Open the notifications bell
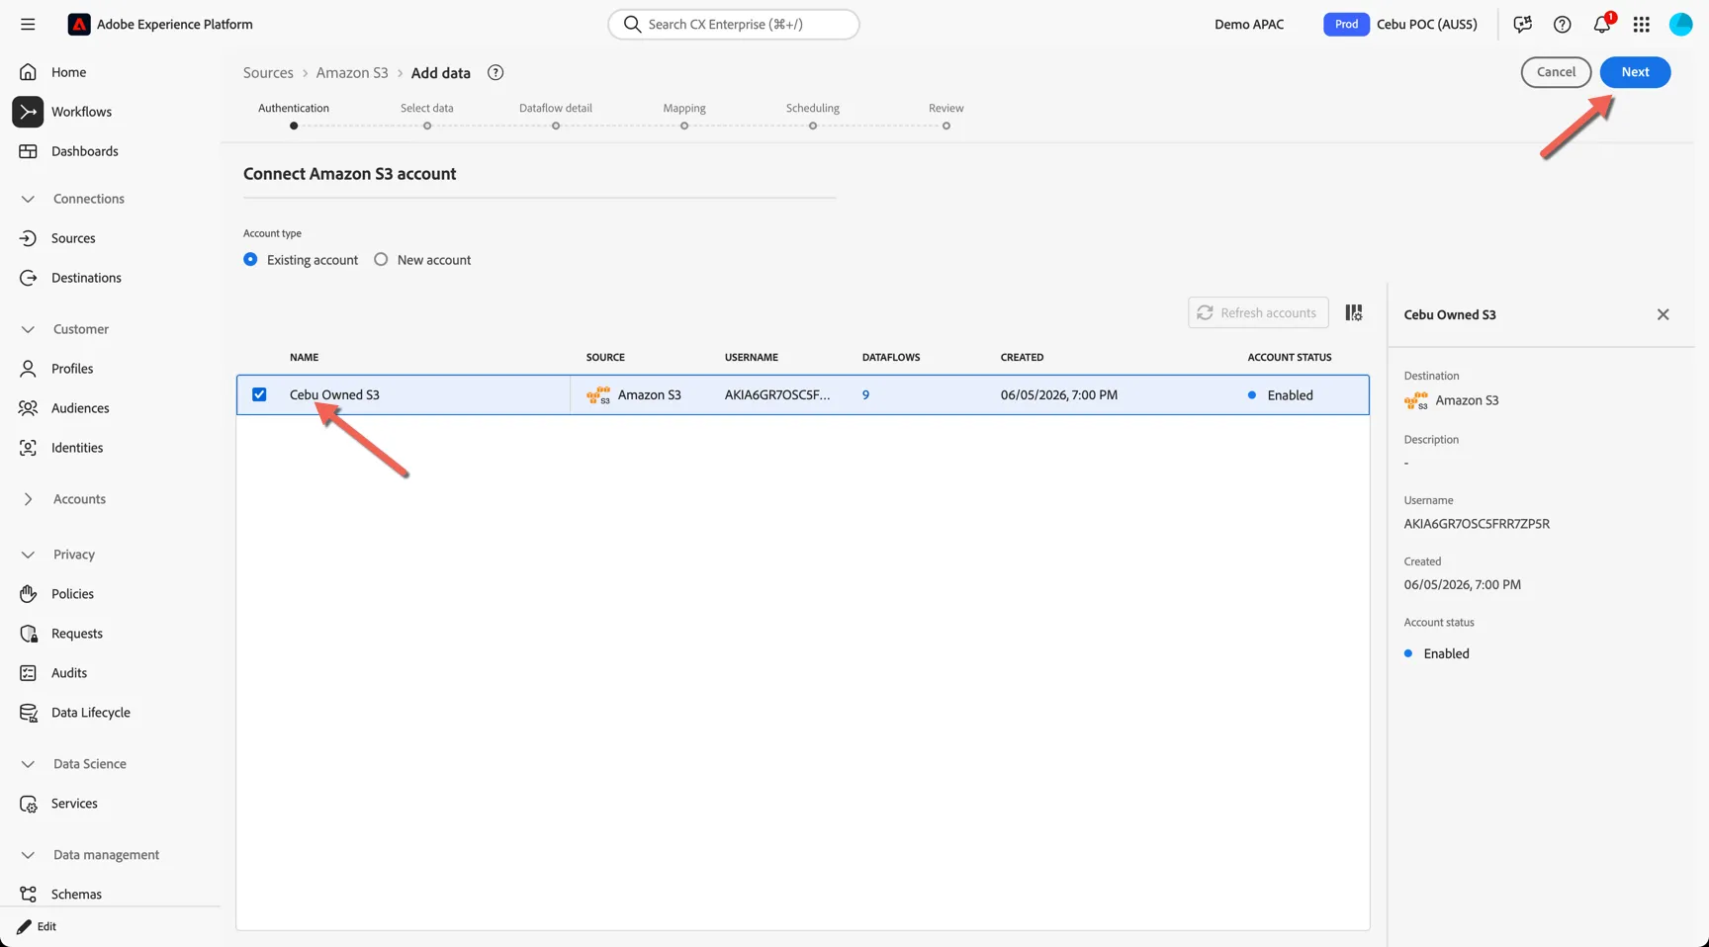This screenshot has height=947, width=1709. pos(1602,24)
